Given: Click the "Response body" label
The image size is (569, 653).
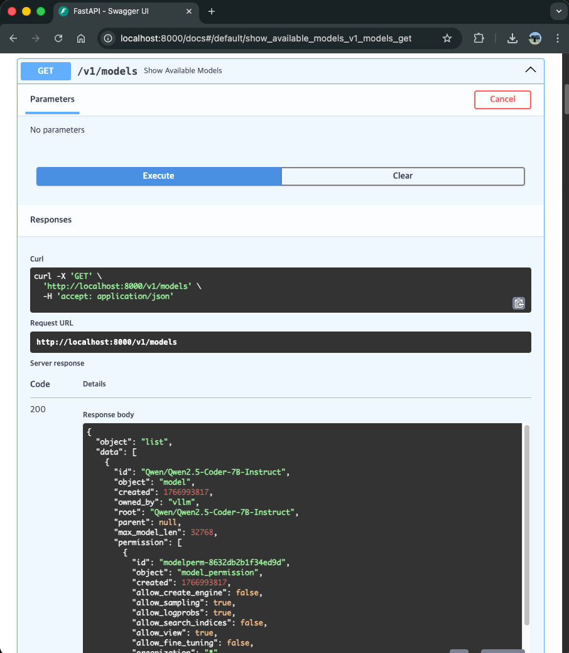Looking at the screenshot, I should tap(108, 414).
